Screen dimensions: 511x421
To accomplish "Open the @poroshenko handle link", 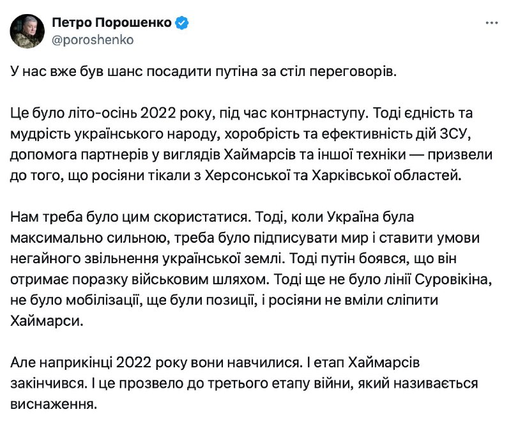I will tap(93, 40).
